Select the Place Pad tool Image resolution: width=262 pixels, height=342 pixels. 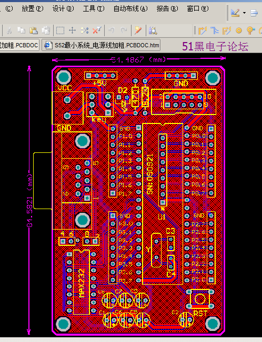coord(239,30)
